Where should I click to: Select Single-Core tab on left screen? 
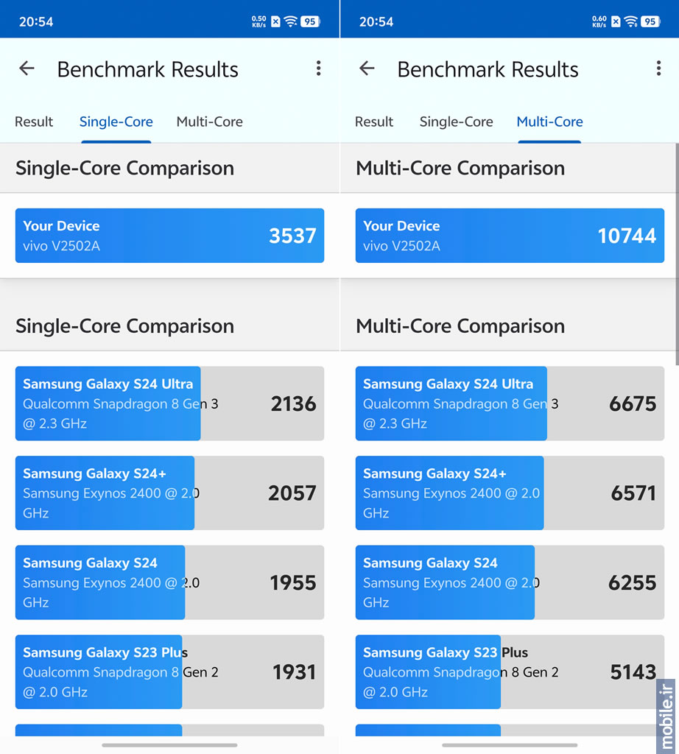[x=116, y=121]
